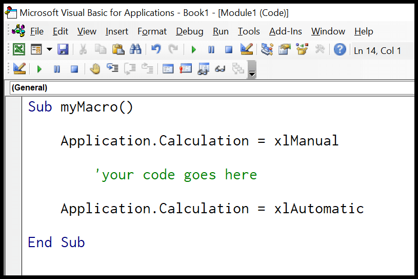Expand the Insert UserForm dropdown arrow
Screen dimensions: 418x279
tap(49, 50)
